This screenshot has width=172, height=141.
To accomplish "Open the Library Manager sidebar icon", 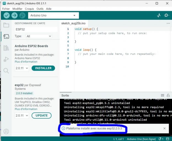I will [x=6, y=48].
